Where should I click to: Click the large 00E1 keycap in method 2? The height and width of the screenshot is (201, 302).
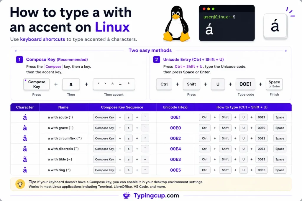(x=245, y=84)
